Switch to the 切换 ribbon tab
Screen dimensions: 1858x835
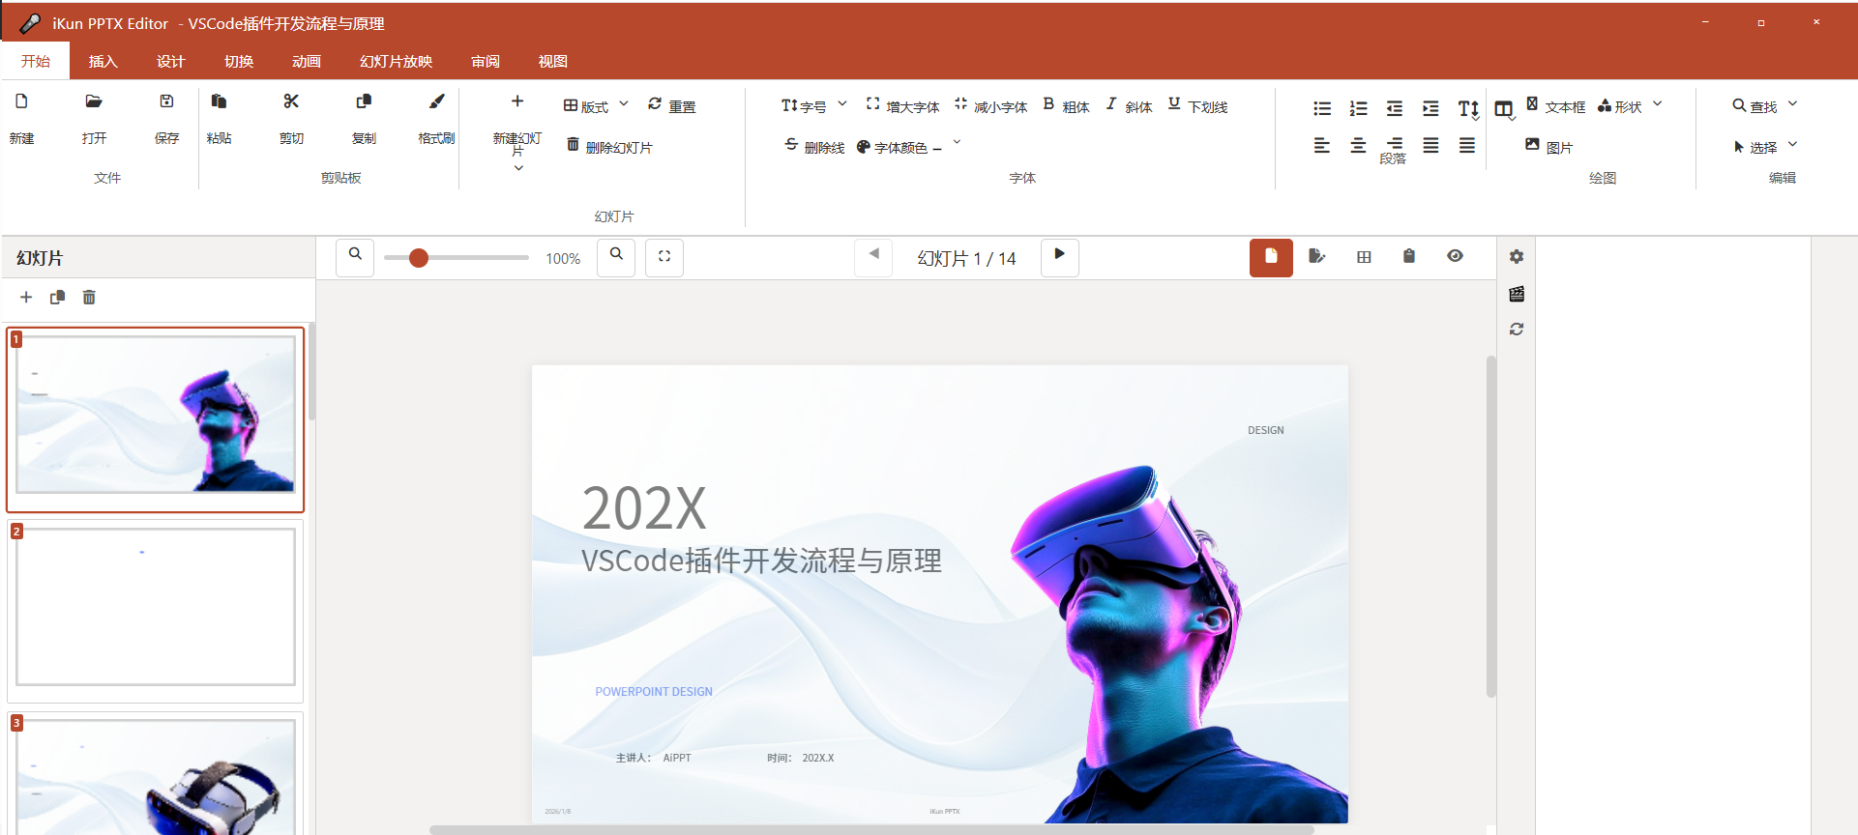(x=238, y=61)
